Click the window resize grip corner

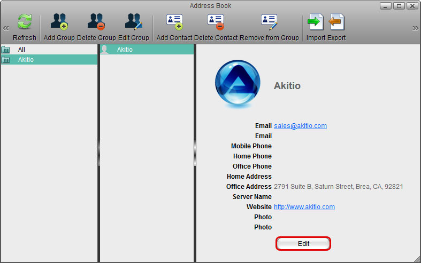point(417,259)
